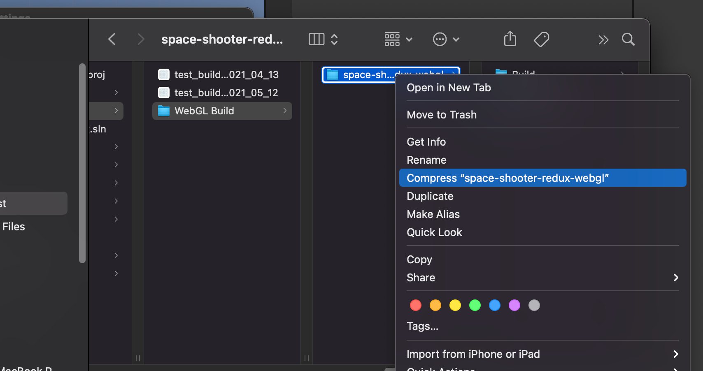This screenshot has height=371, width=703.
Task: Click the chevron of the row below proj
Action: (116, 93)
